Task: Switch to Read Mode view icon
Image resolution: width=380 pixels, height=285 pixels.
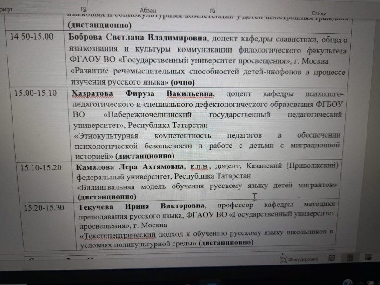Action: [332, 258]
